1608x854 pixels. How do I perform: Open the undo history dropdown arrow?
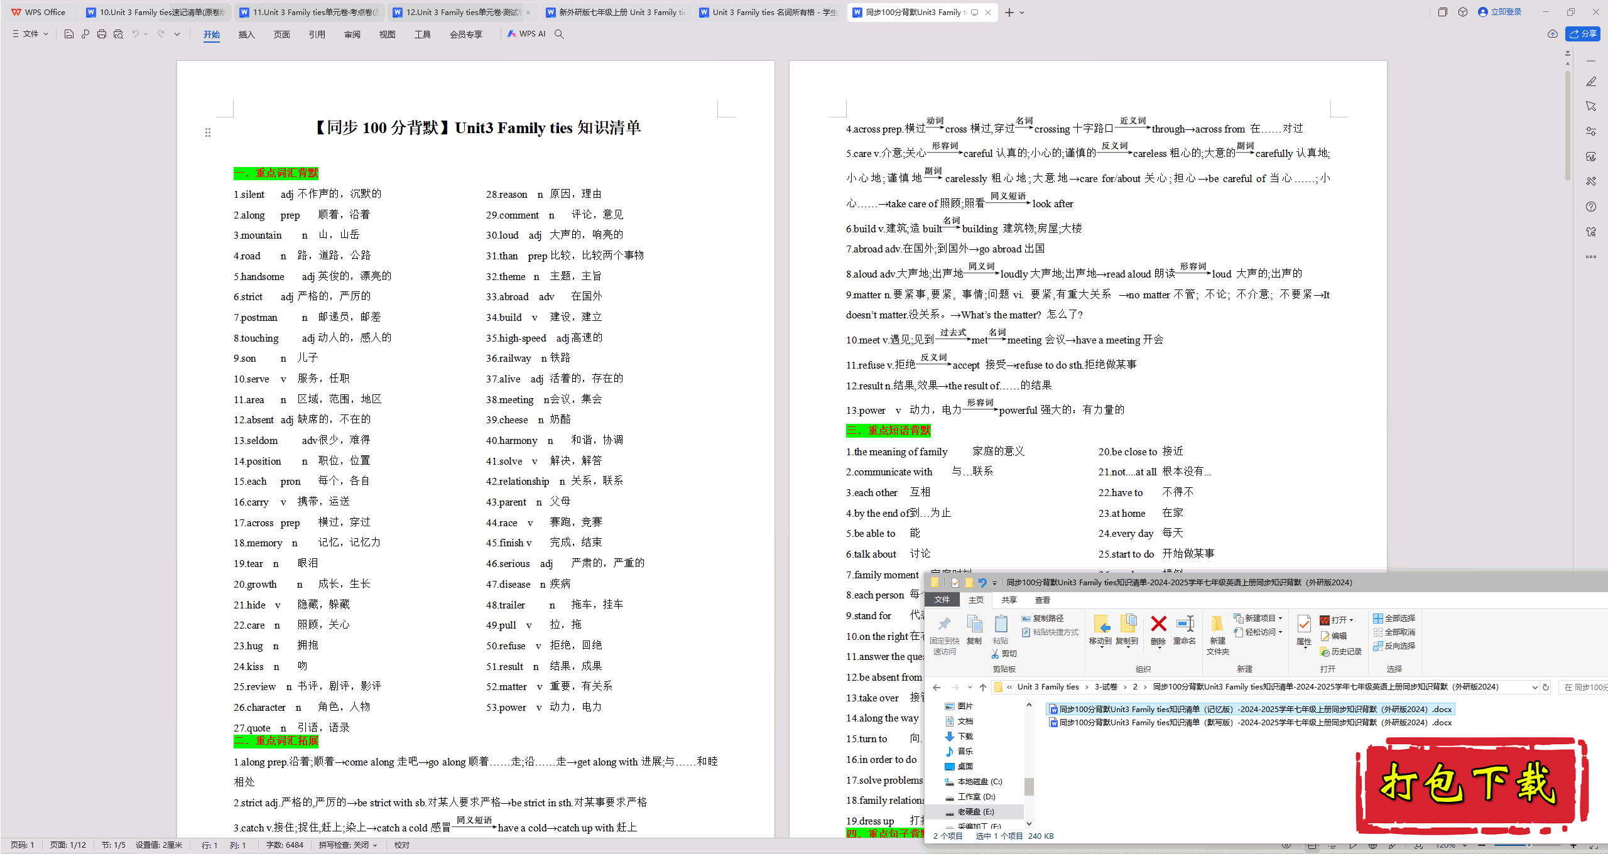click(146, 34)
